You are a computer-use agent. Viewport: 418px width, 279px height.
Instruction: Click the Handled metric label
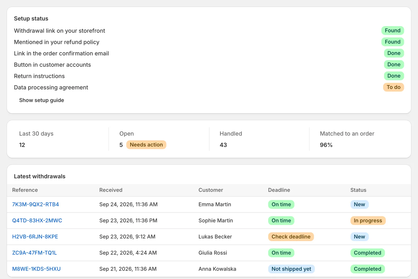(231, 134)
